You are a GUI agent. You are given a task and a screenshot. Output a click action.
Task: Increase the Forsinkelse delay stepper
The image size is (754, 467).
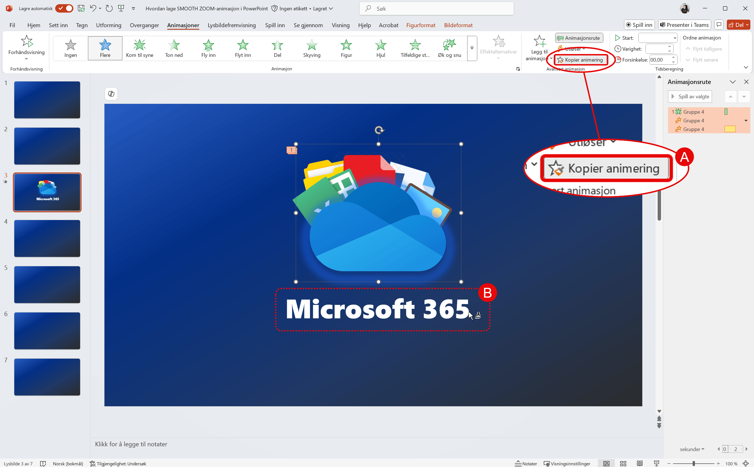coord(673,57)
